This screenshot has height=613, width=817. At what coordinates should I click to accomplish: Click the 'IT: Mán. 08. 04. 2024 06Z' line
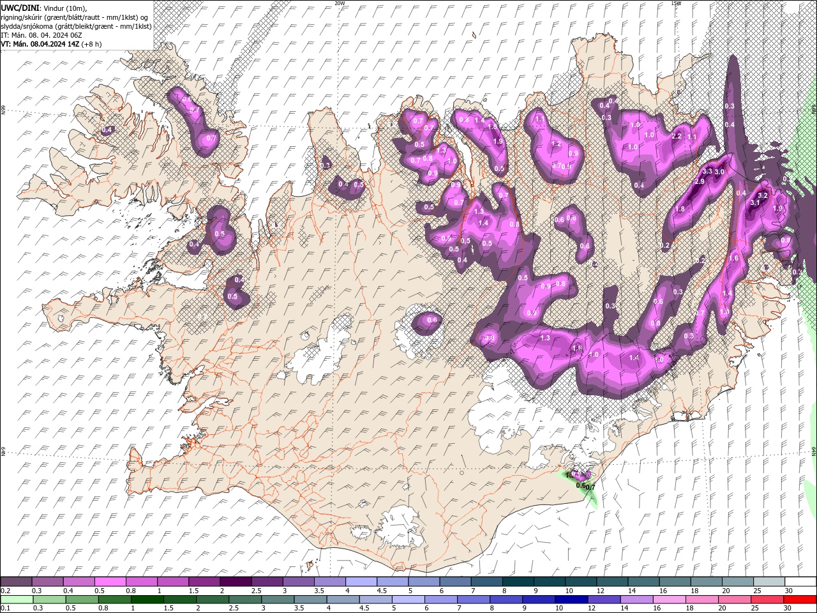pos(41,35)
